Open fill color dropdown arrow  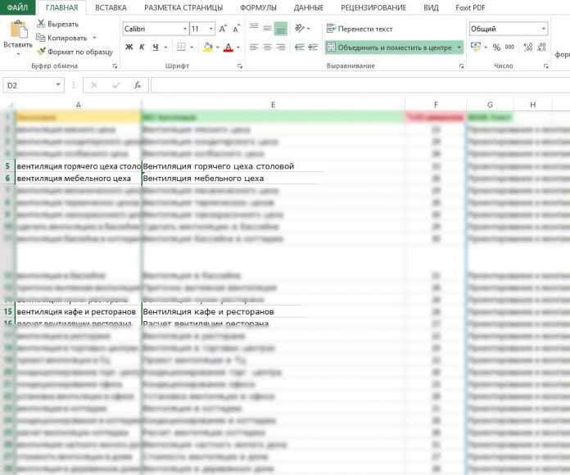[218, 47]
